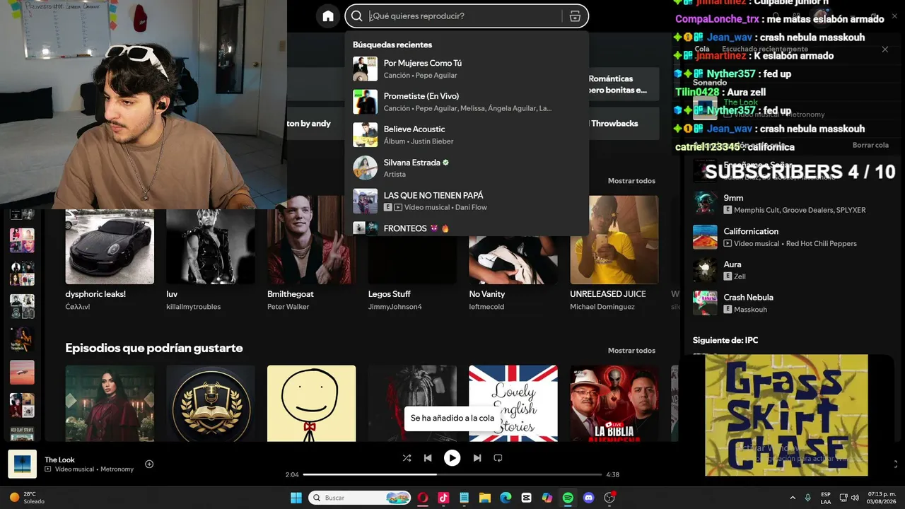Seek on the song progress bar

click(x=452, y=474)
